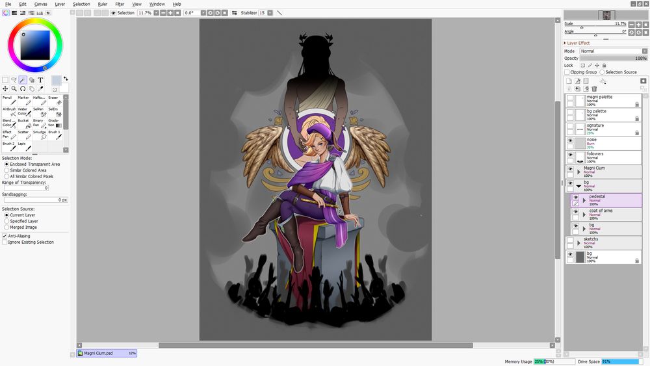Click the canvas horizontal scrollbar

[x=315, y=345]
